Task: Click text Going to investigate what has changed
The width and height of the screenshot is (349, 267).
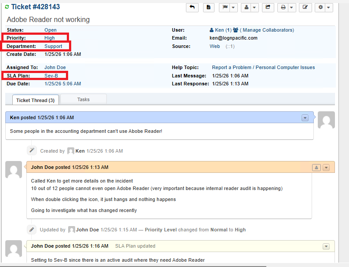Action: tap(84, 210)
